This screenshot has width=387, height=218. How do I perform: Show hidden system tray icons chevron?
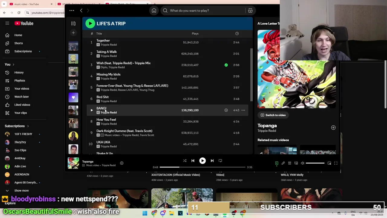pos(332,213)
